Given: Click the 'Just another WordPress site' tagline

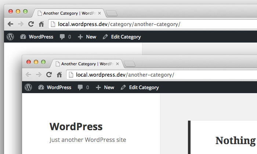Looking at the screenshot, I should [88, 140].
